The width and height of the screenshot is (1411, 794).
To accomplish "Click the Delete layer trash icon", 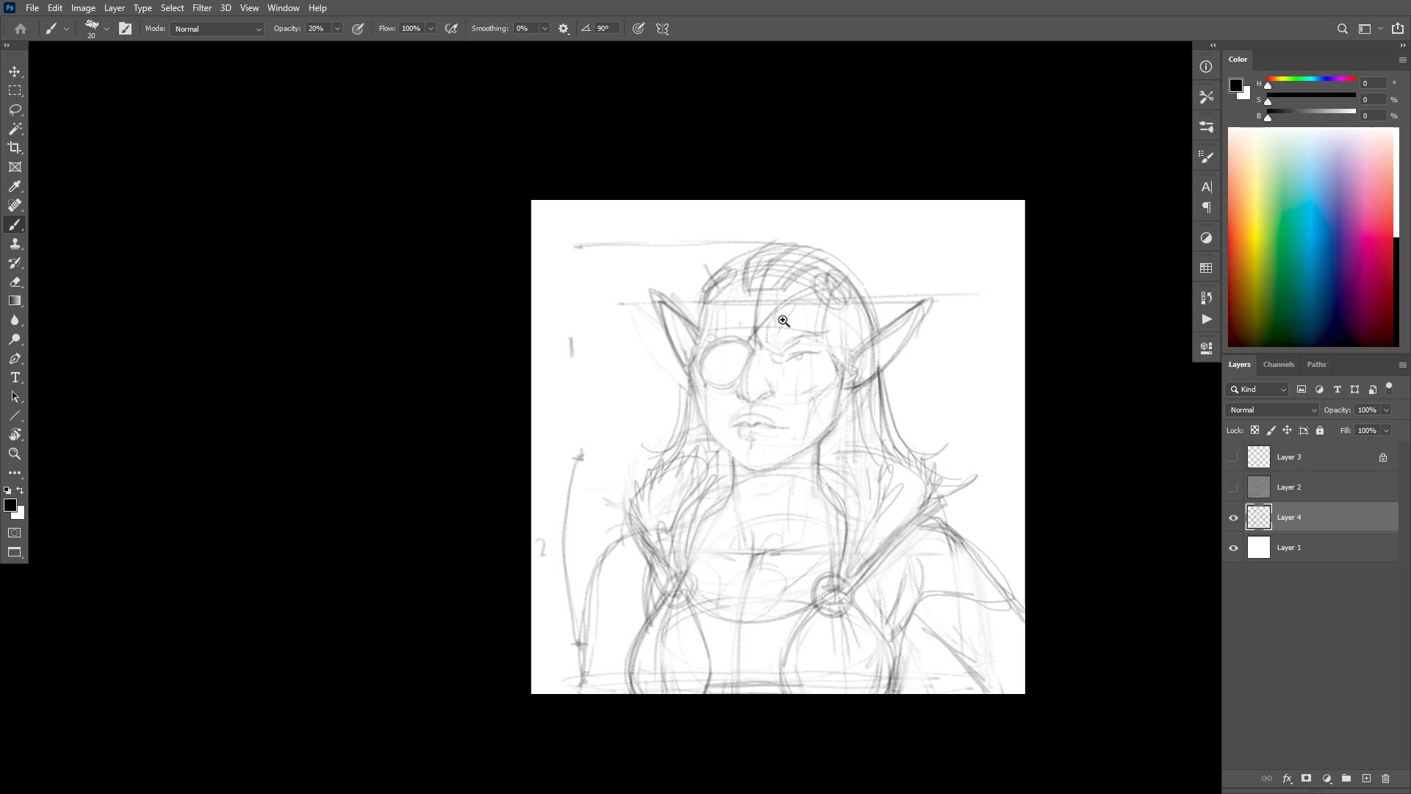I will click(1386, 779).
